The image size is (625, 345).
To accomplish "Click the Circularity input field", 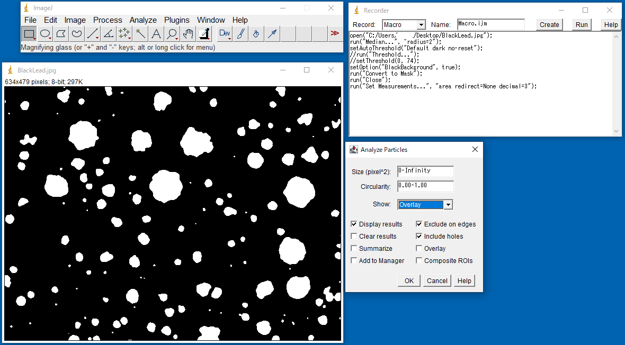I will [425, 186].
